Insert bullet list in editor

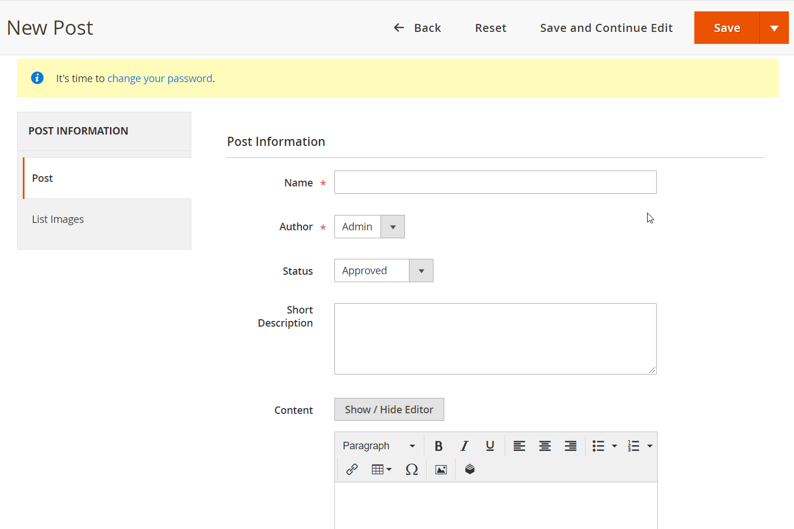[598, 446]
